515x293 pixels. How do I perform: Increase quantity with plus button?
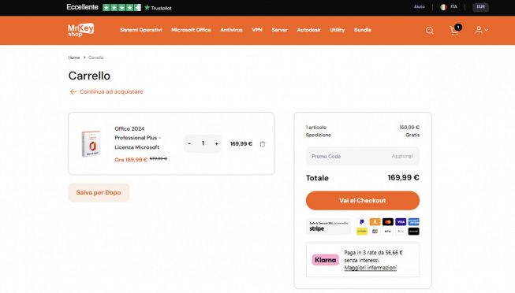pos(216,143)
